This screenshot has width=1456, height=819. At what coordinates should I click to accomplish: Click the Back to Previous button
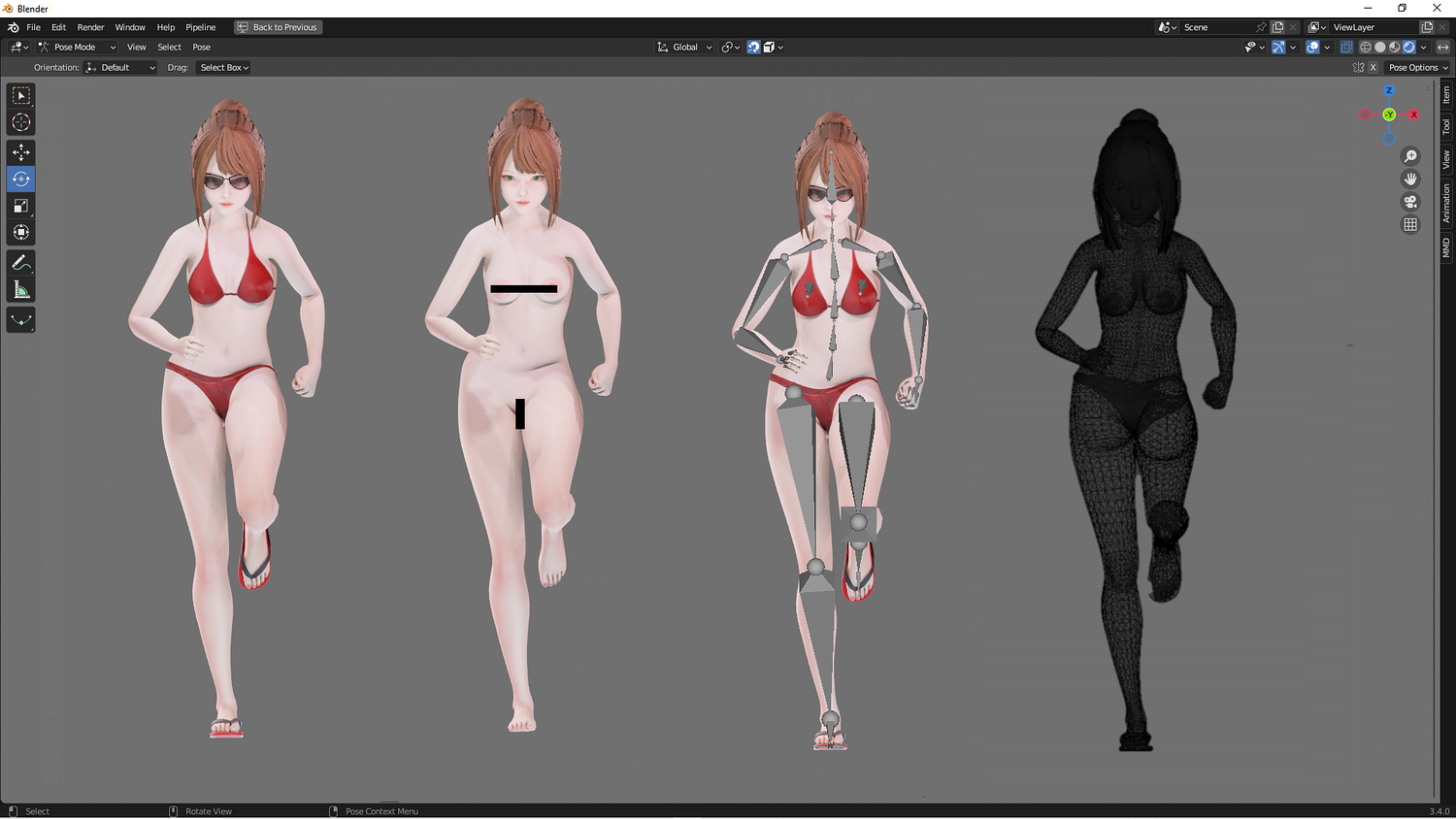tap(278, 27)
